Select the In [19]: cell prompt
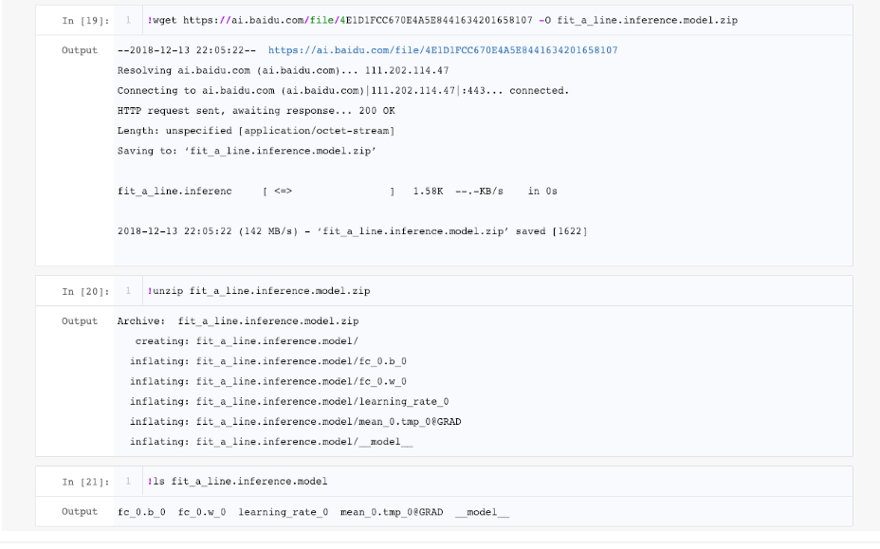This screenshot has width=880, height=549. [x=86, y=21]
